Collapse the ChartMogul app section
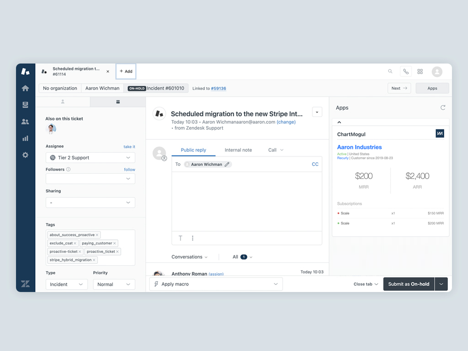The image size is (468, 351). (x=340, y=122)
